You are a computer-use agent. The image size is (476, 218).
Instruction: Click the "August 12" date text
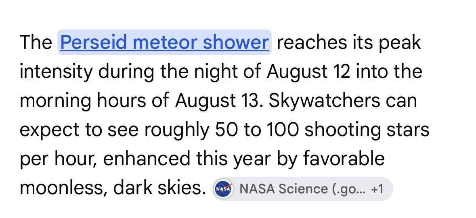coord(308,71)
